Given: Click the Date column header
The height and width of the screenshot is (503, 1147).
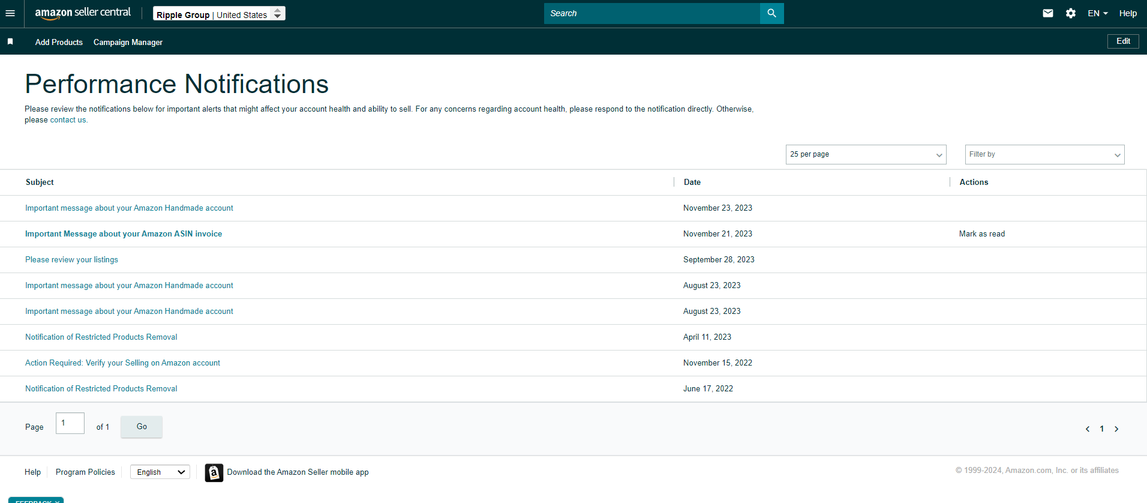Looking at the screenshot, I should pos(692,182).
